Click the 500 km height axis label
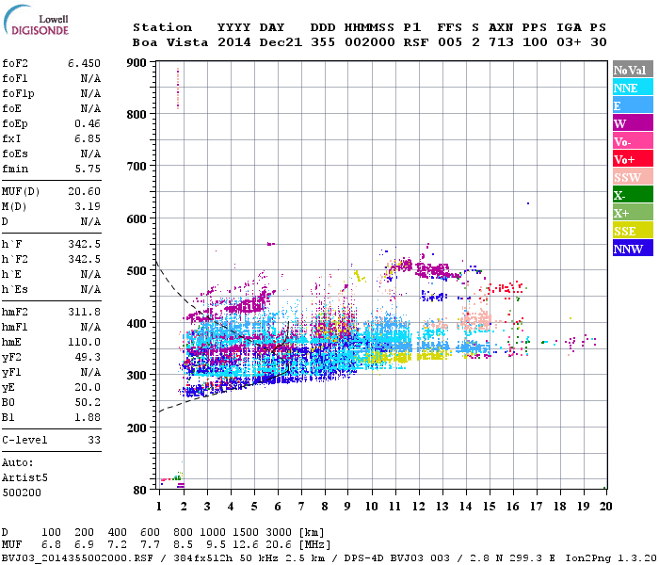The height and width of the screenshot is (565, 659). click(x=137, y=271)
